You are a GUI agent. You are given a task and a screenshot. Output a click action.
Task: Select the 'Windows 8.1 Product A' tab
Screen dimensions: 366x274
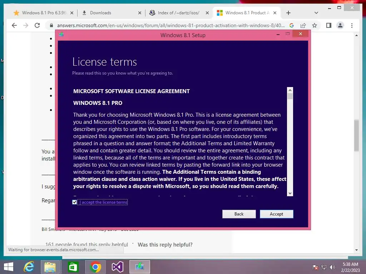click(247, 13)
